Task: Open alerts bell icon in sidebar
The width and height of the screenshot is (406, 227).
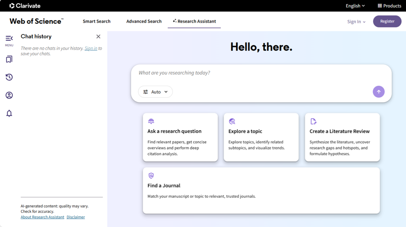Action: click(9, 113)
